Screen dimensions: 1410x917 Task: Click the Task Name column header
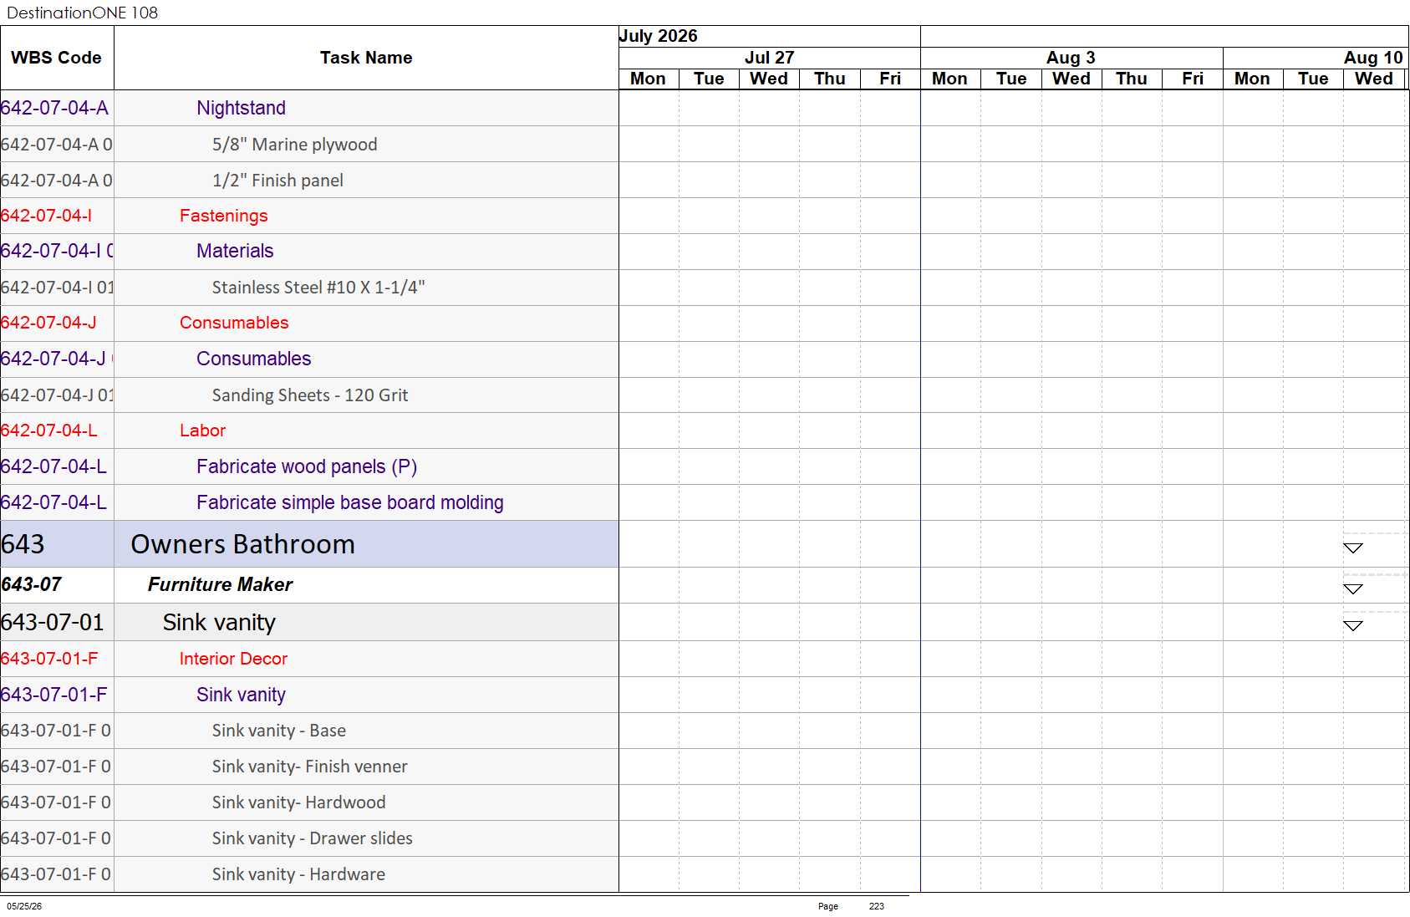click(366, 58)
